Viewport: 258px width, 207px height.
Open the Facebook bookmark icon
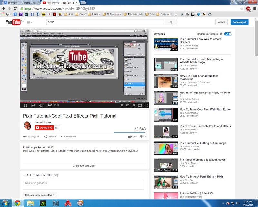click(32, 14)
